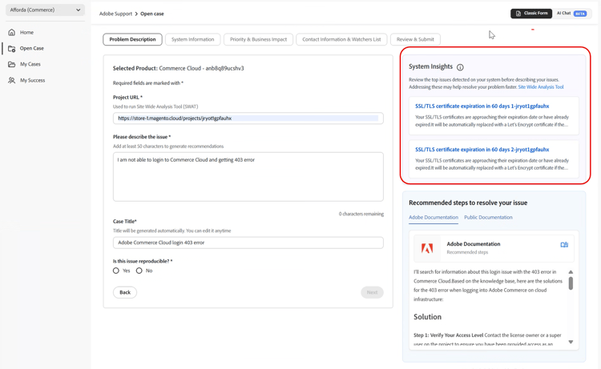Click the Next button
601x369 pixels.
tap(372, 292)
